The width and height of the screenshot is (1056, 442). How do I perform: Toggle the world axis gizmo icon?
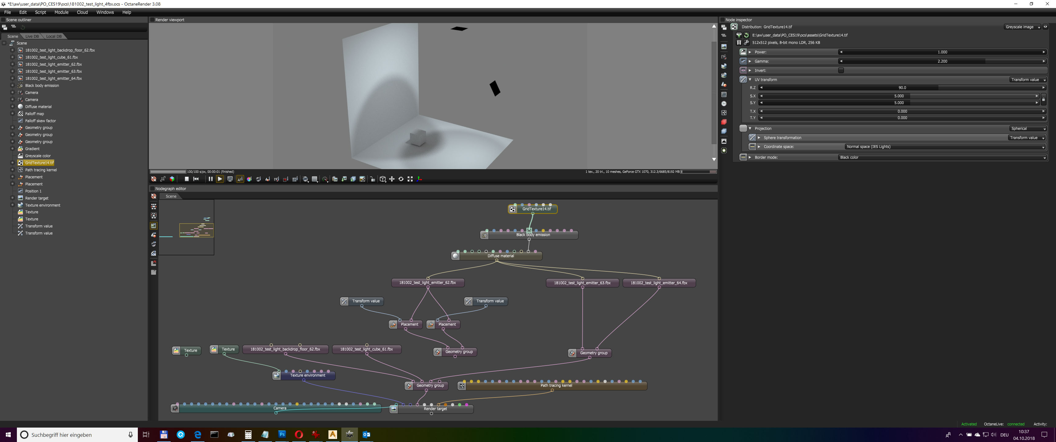[x=419, y=179]
